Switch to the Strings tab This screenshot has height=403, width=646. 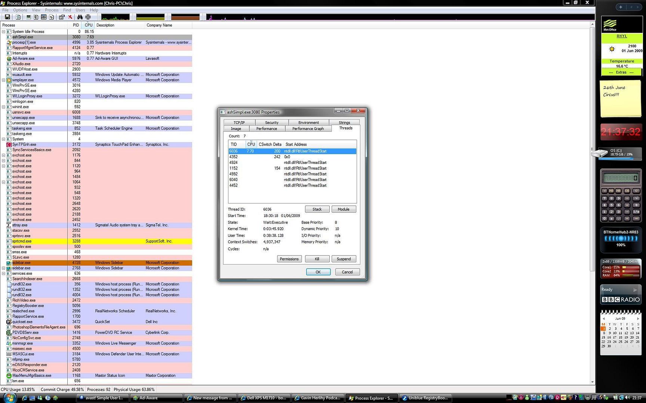[344, 122]
